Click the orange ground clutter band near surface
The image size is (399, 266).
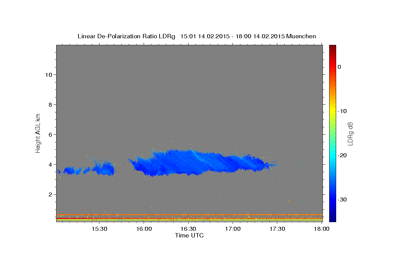pos(189,214)
